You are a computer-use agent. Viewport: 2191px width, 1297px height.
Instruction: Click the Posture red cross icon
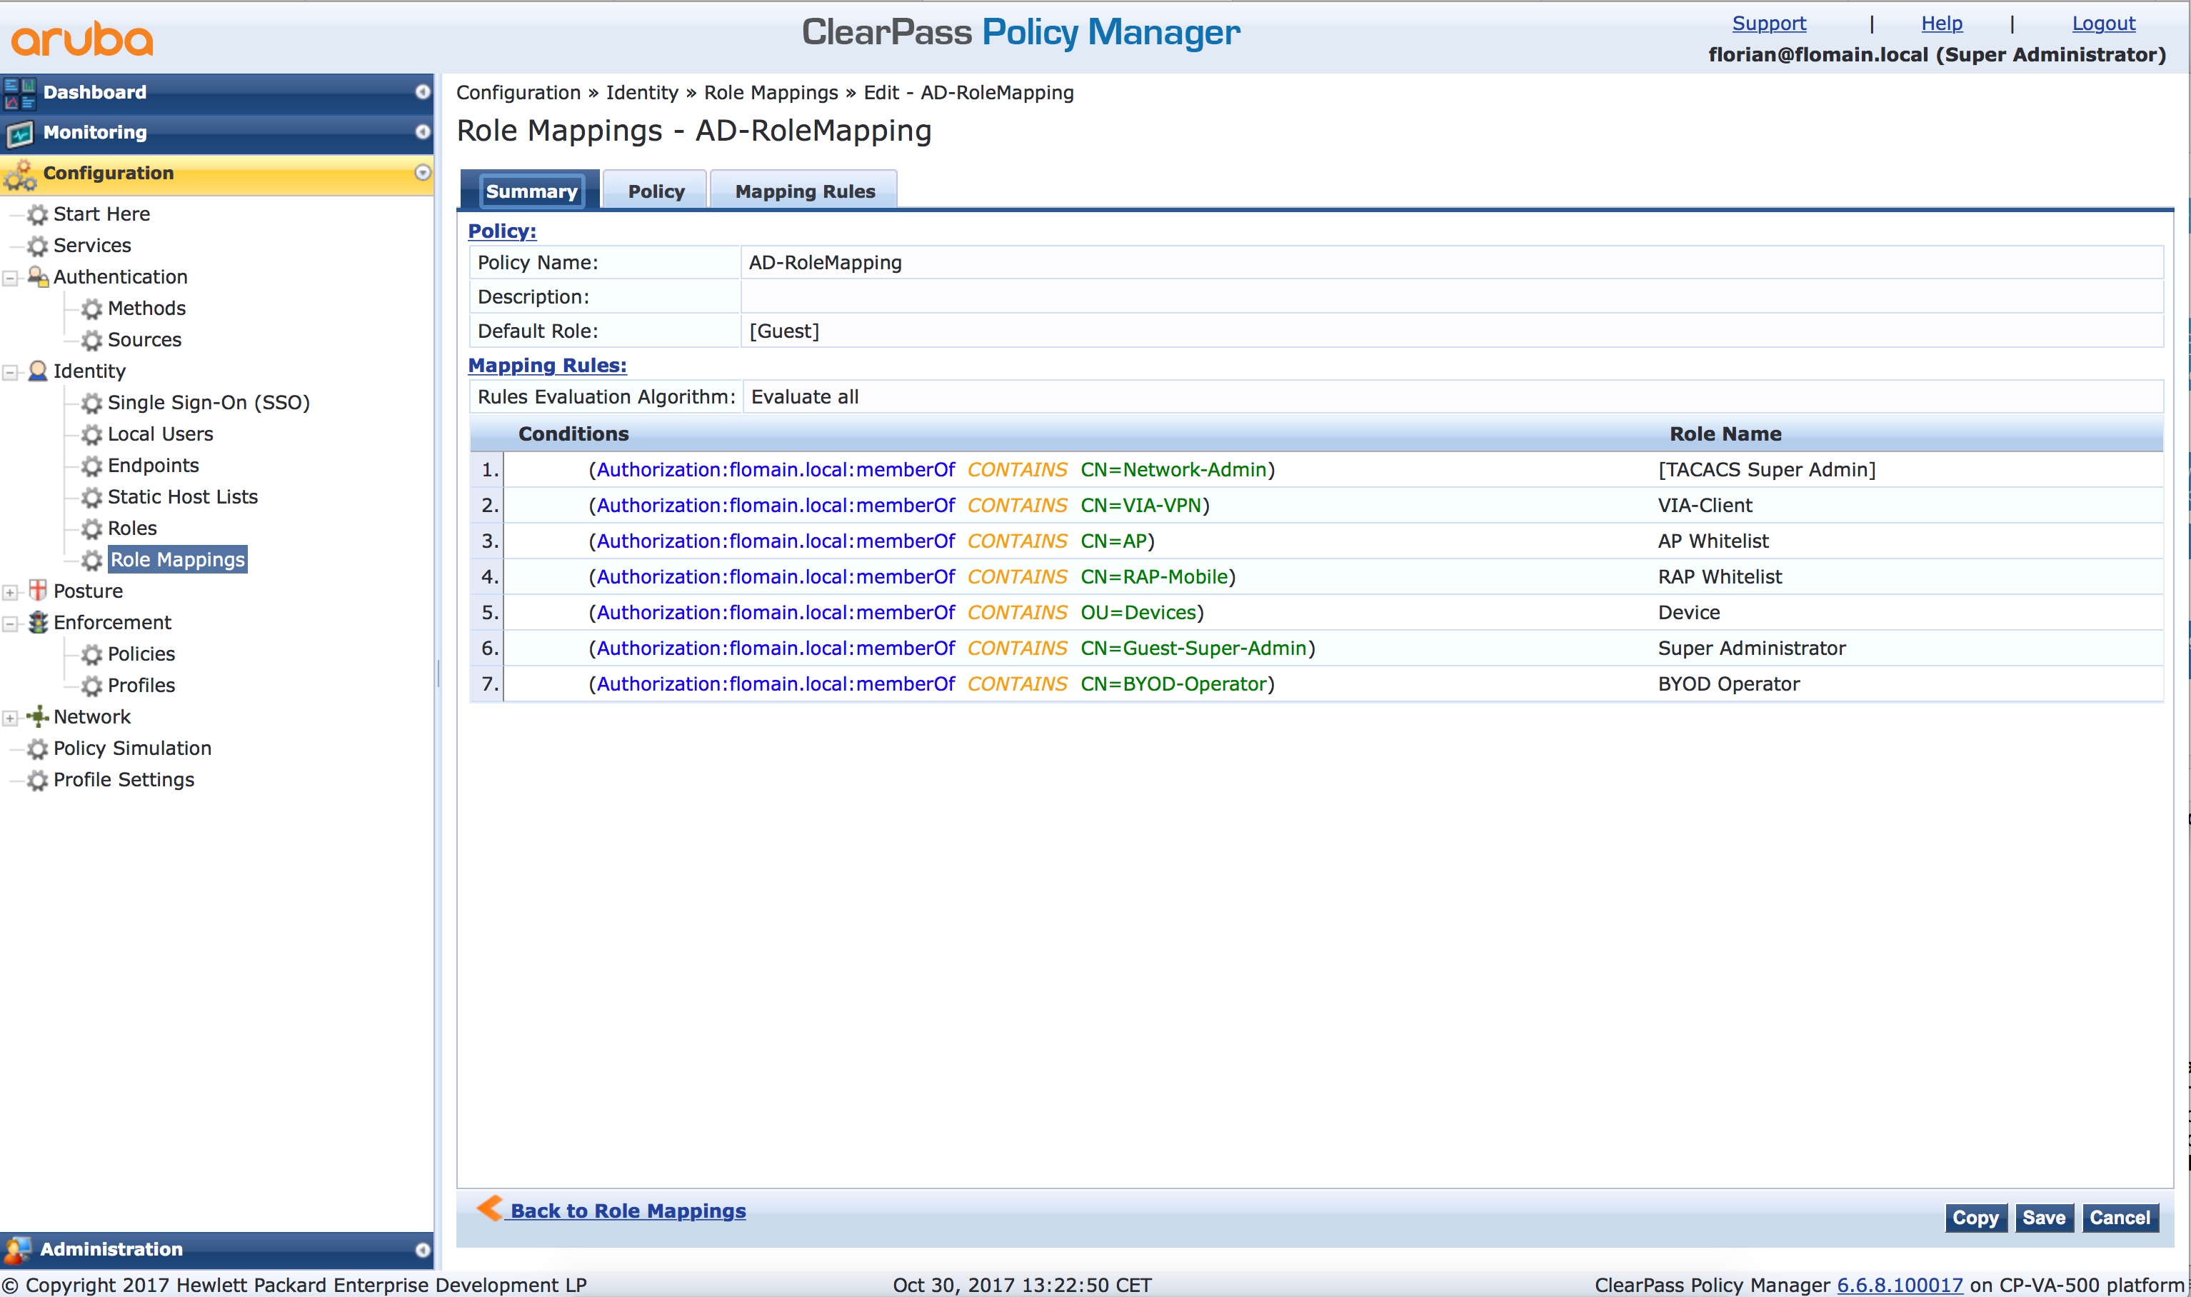pos(38,590)
